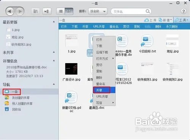Click the search magnifier icon

pos(147,11)
